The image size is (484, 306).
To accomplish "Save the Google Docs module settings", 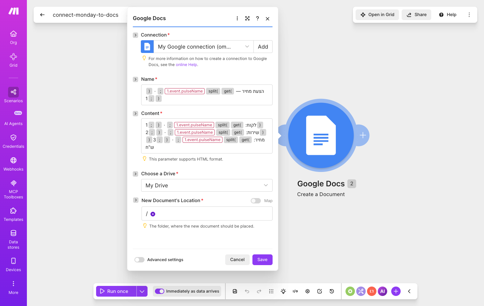I will [263, 260].
